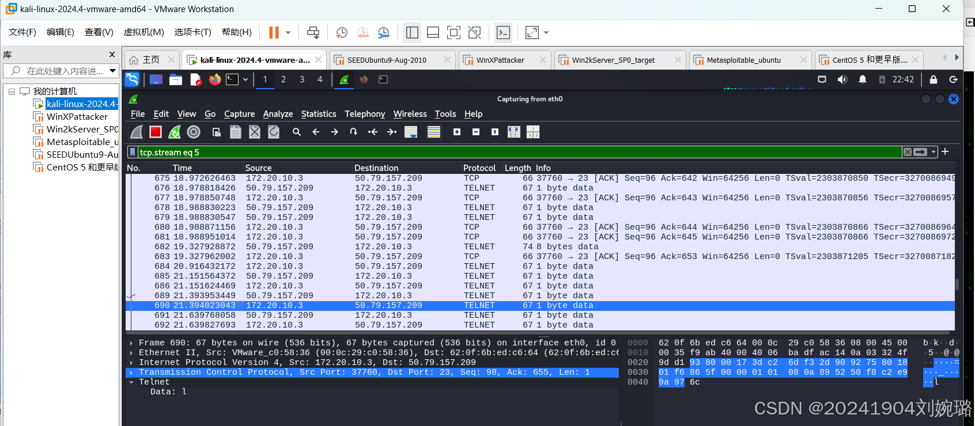The height and width of the screenshot is (426, 975).
Task: Toggle packet colorization rules
Action: pos(434,132)
